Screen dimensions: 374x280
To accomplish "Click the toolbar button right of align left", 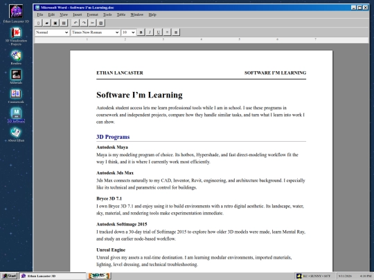I will point(176,32).
